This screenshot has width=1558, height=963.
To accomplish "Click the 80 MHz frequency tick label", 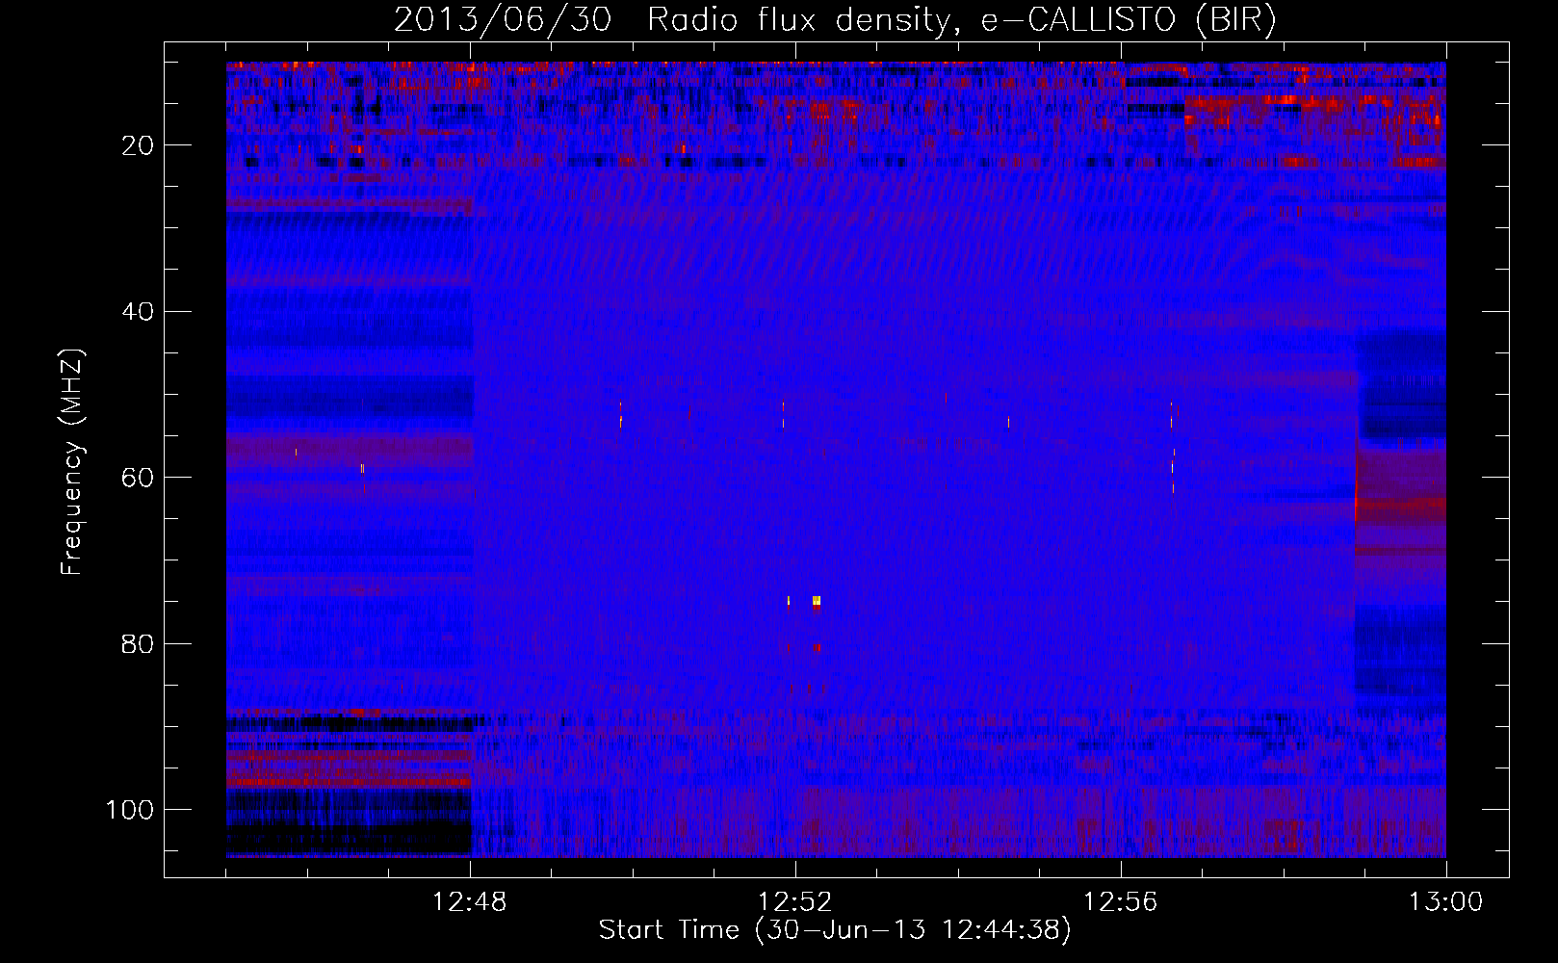I will (x=138, y=644).
